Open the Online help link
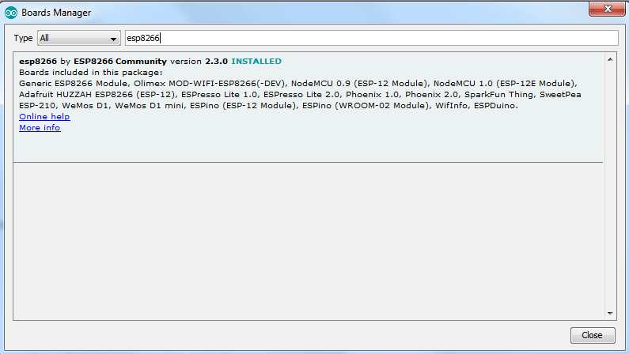This screenshot has height=354, width=629. (x=44, y=116)
